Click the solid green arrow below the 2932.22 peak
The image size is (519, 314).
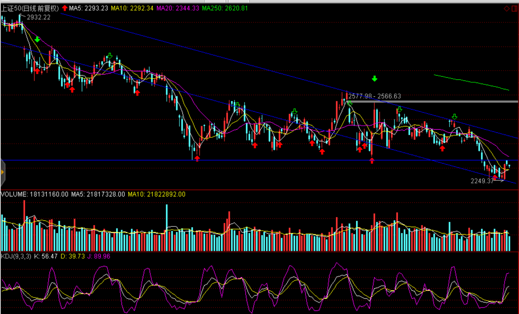point(37,39)
